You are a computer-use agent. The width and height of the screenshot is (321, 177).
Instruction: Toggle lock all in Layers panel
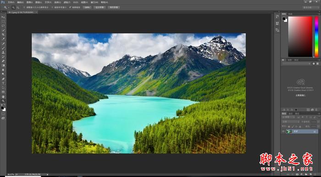pyautogui.click(x=300, y=127)
